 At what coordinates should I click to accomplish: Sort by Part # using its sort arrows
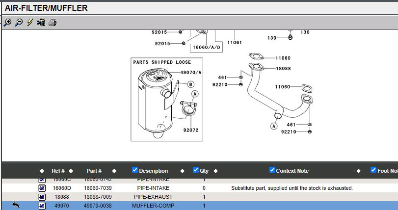[x=114, y=171]
